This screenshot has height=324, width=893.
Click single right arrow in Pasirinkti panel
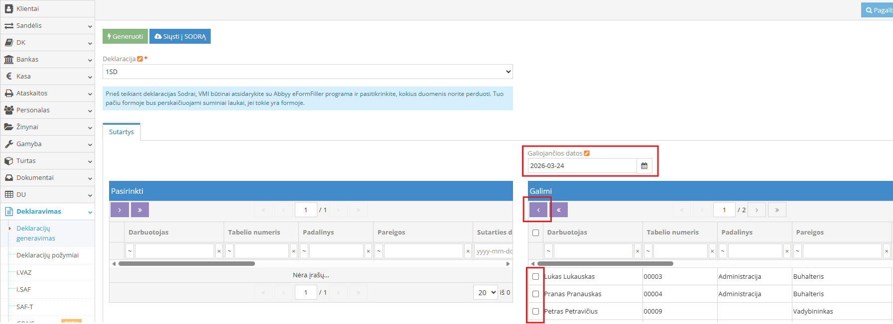120,210
